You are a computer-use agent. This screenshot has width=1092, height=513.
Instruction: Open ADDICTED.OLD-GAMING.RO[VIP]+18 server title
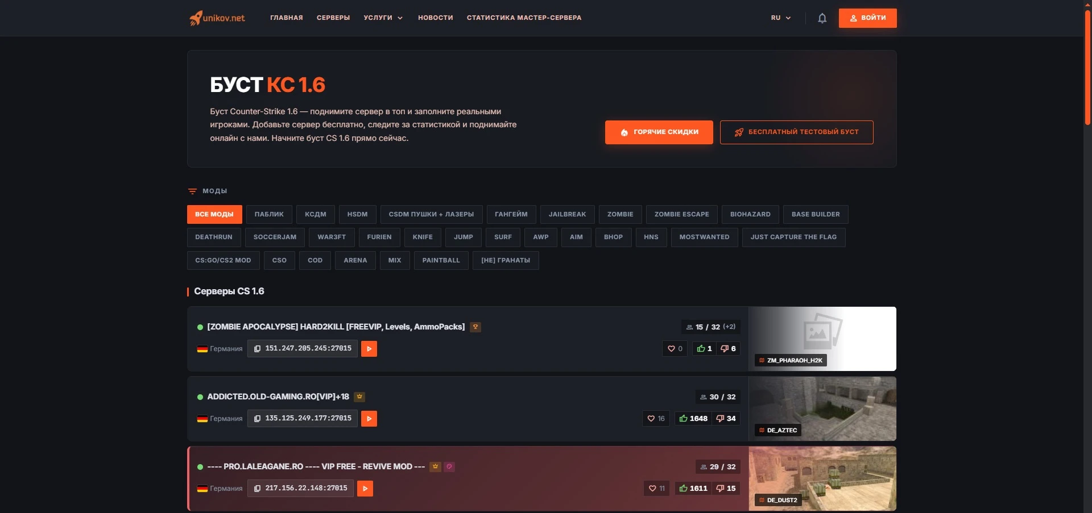(278, 397)
